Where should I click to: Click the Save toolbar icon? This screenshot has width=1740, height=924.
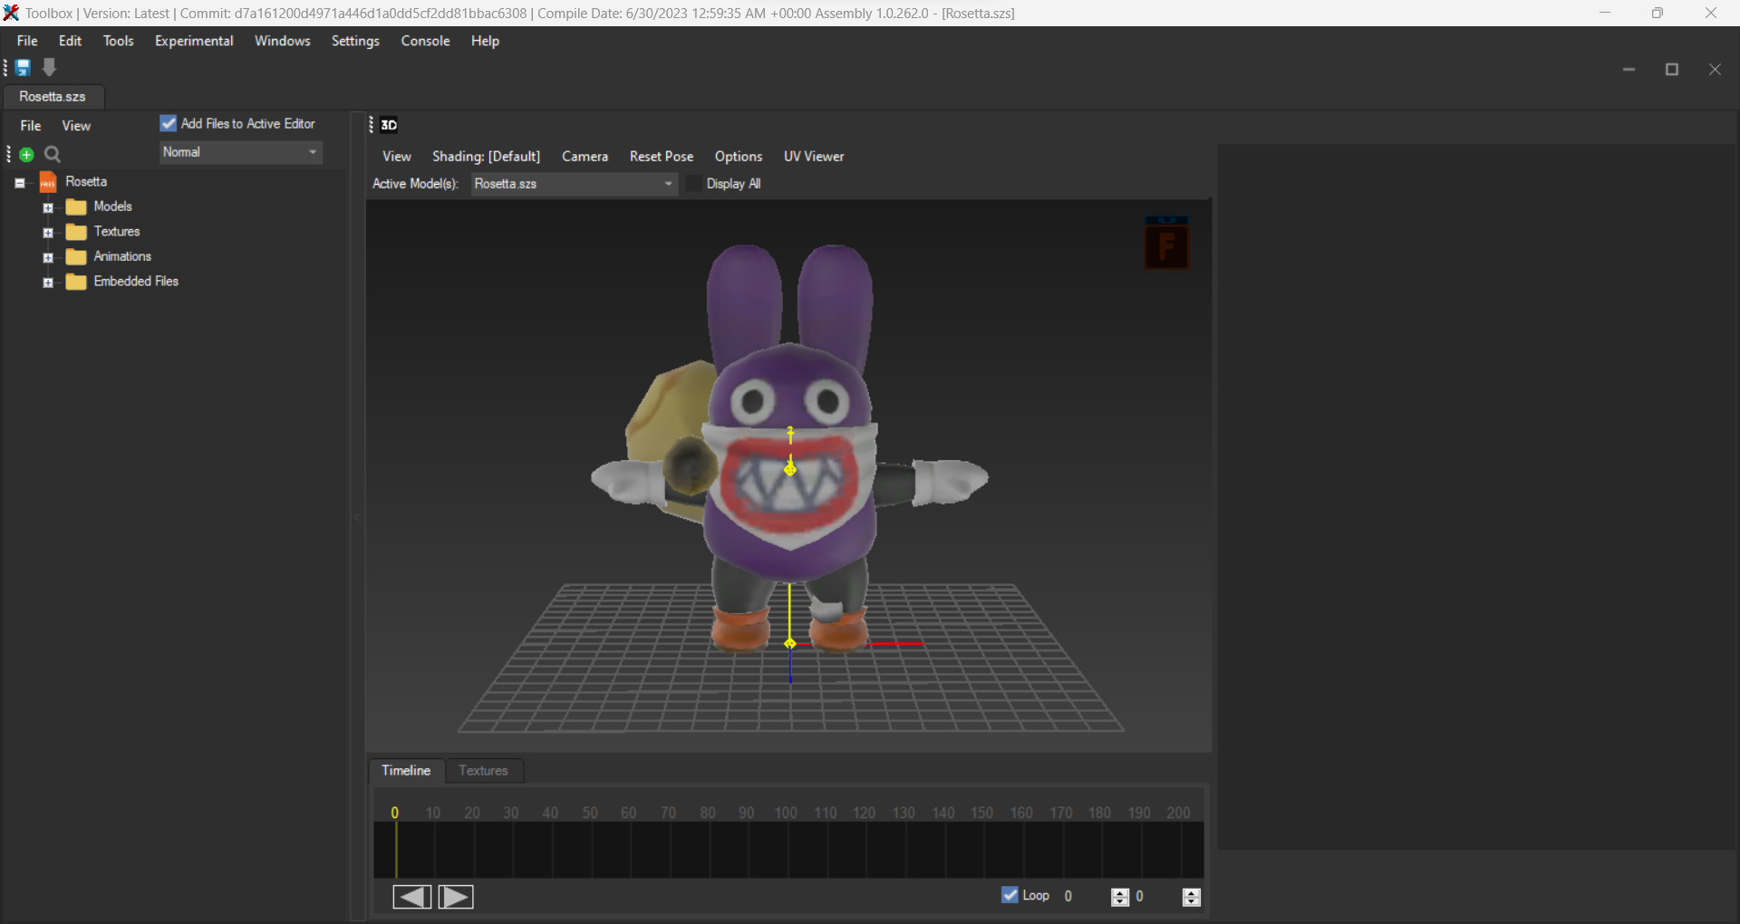click(x=24, y=68)
